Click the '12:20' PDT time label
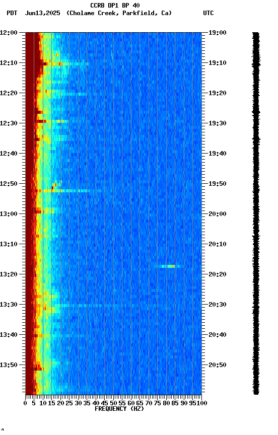The width and height of the screenshot is (278, 435). click(9, 93)
